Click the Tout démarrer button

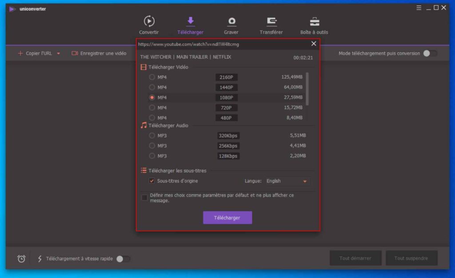355,258
